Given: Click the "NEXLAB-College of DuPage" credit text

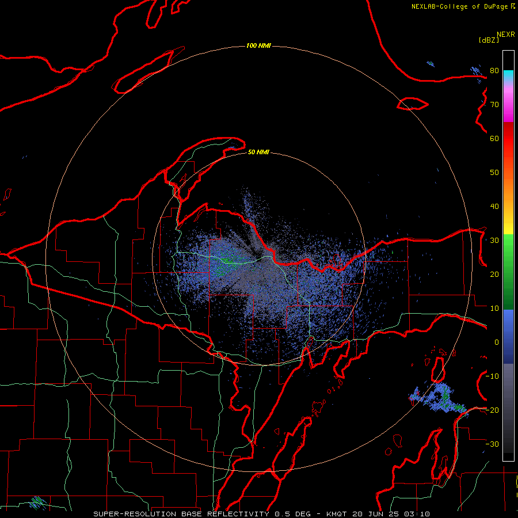Looking at the screenshot, I should click(x=460, y=6).
